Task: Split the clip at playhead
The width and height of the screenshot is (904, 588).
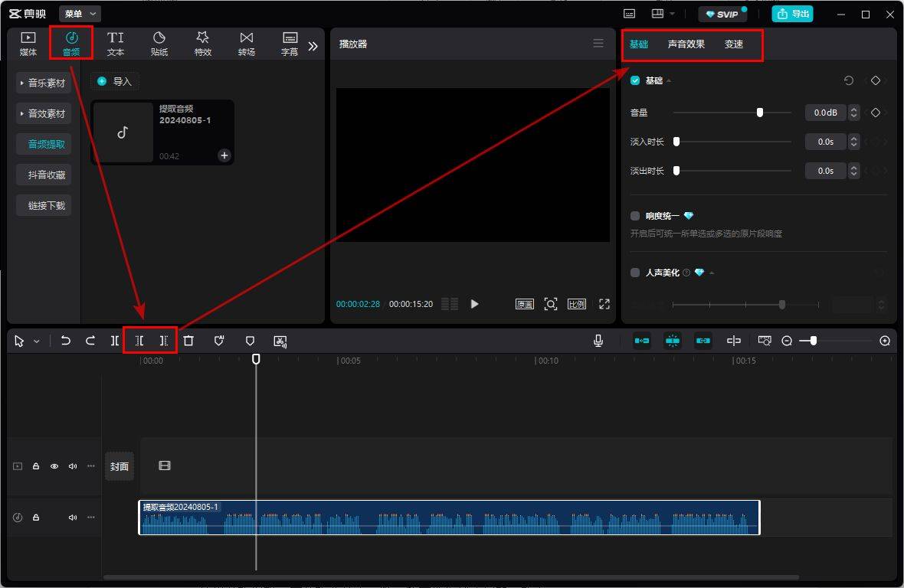Action: coord(115,341)
